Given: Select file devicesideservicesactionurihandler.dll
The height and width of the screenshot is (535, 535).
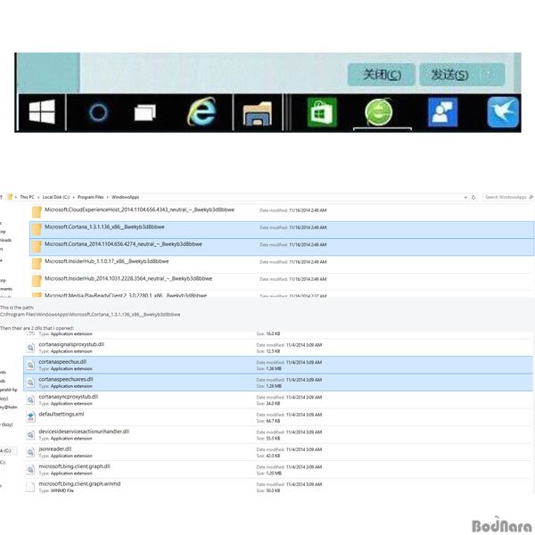Looking at the screenshot, I should coord(278,435).
